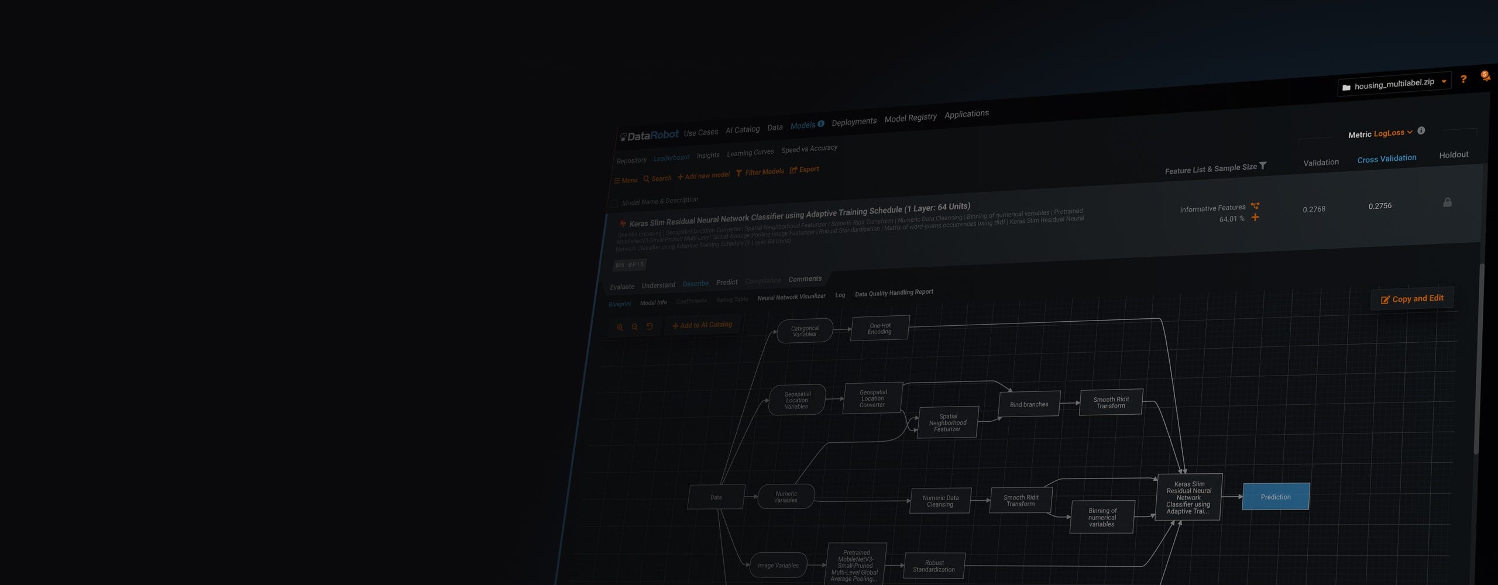Viewport: 1498px width, 585px height.
Task: Sort by Cross Validation column
Action: click(1387, 159)
